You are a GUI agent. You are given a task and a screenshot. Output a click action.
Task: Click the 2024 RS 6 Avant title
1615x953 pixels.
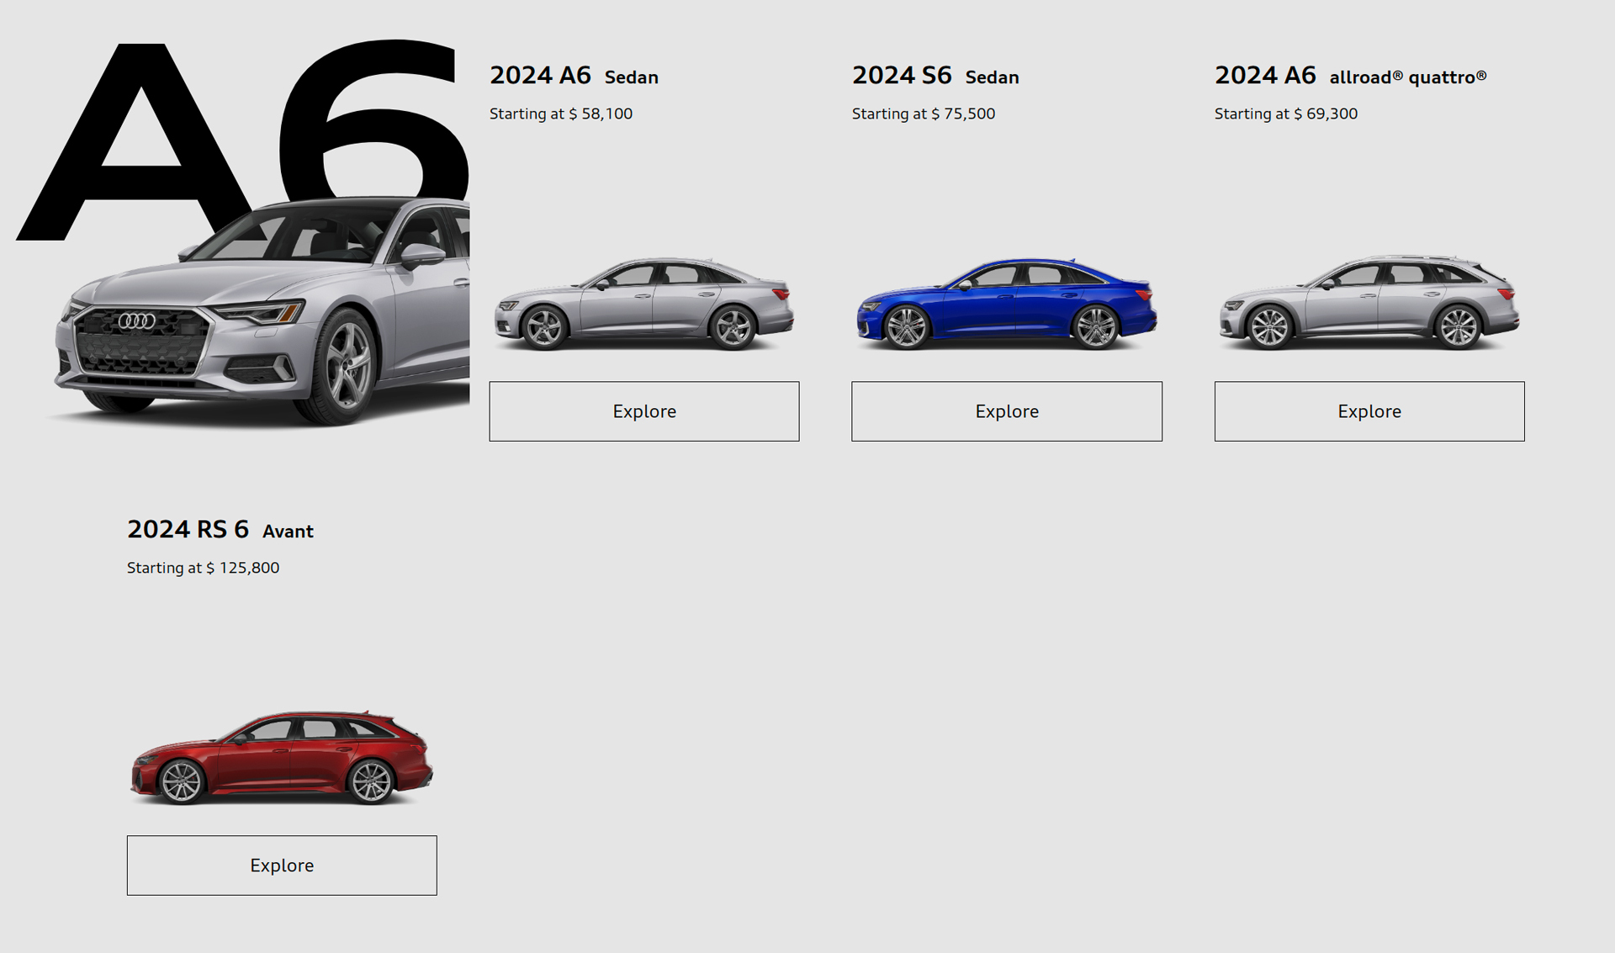(220, 530)
